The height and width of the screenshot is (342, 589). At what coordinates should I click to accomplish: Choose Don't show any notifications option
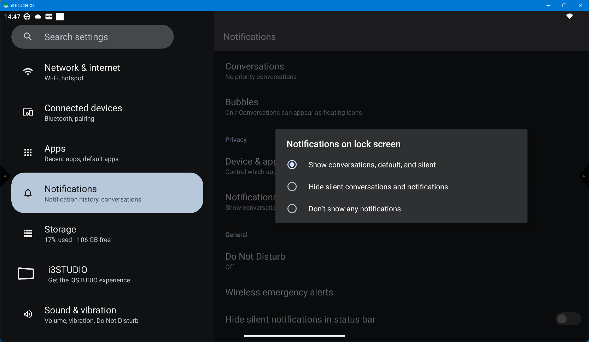tap(292, 209)
